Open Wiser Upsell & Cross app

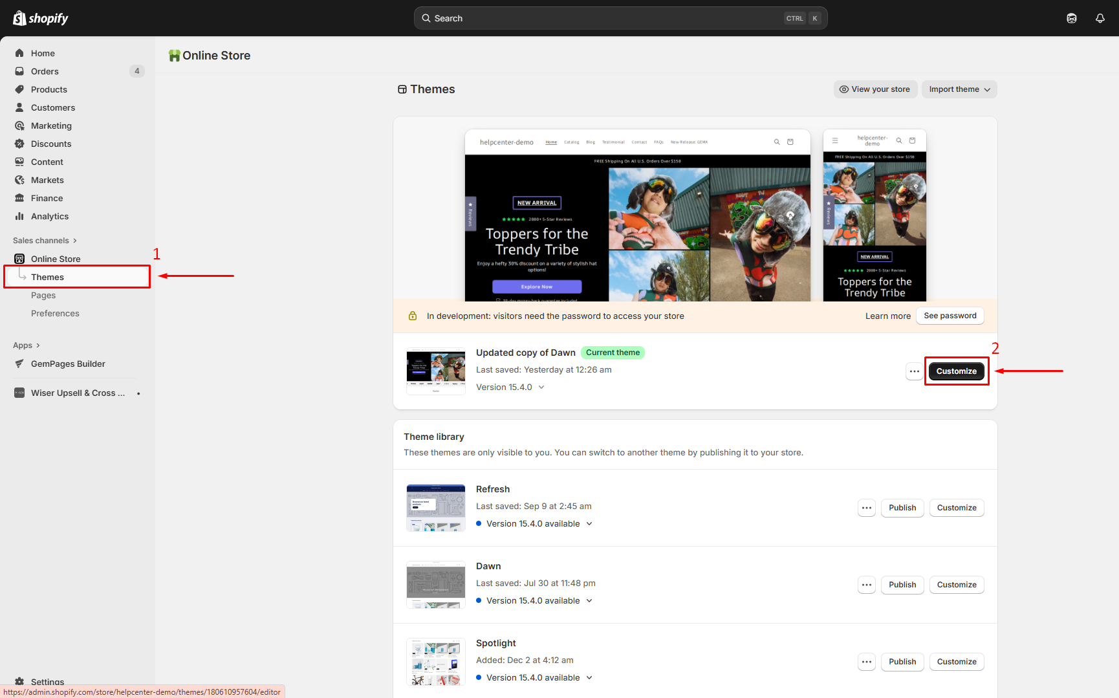(x=78, y=393)
